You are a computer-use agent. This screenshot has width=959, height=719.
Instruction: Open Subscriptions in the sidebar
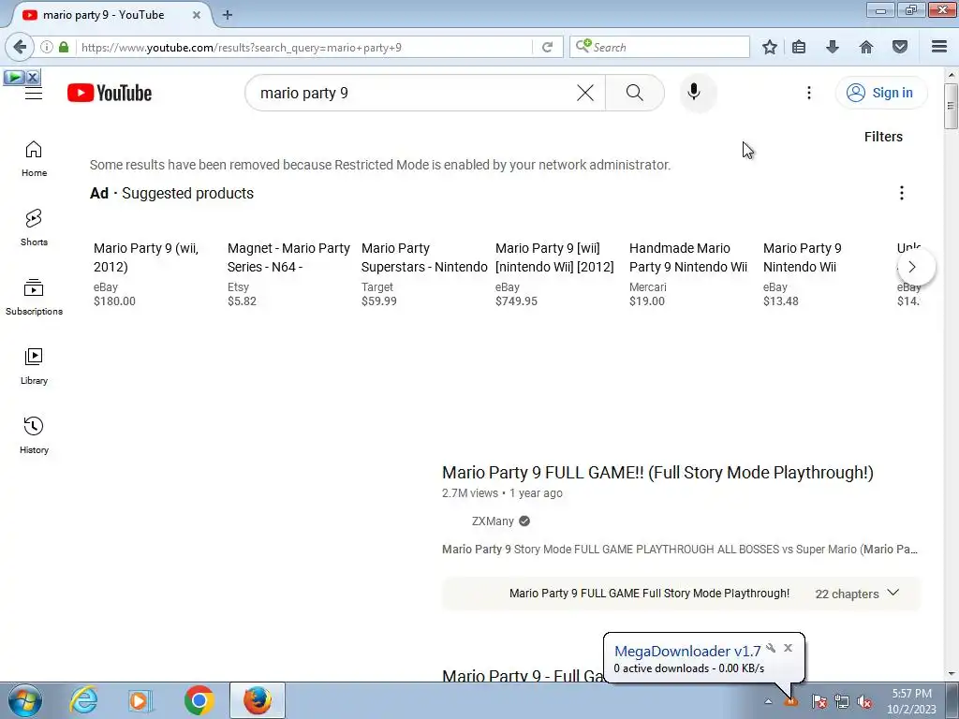pyautogui.click(x=34, y=297)
